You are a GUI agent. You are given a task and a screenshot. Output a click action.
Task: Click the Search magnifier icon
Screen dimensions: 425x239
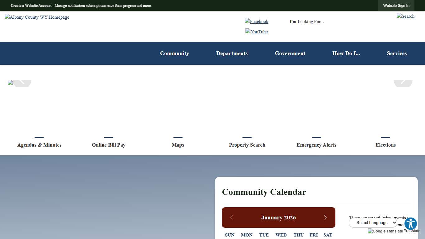click(405, 16)
